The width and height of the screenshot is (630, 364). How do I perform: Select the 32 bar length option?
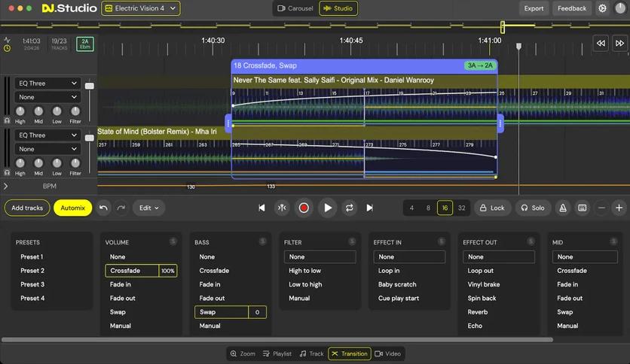point(462,208)
